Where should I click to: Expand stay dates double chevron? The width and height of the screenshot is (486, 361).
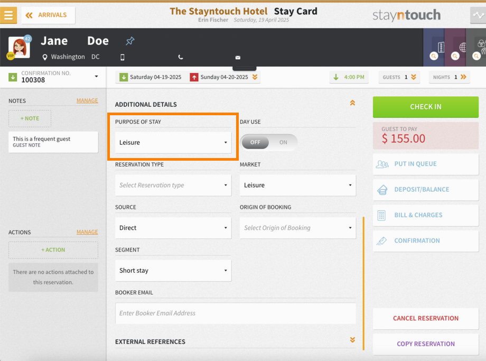pyautogui.click(x=255, y=77)
